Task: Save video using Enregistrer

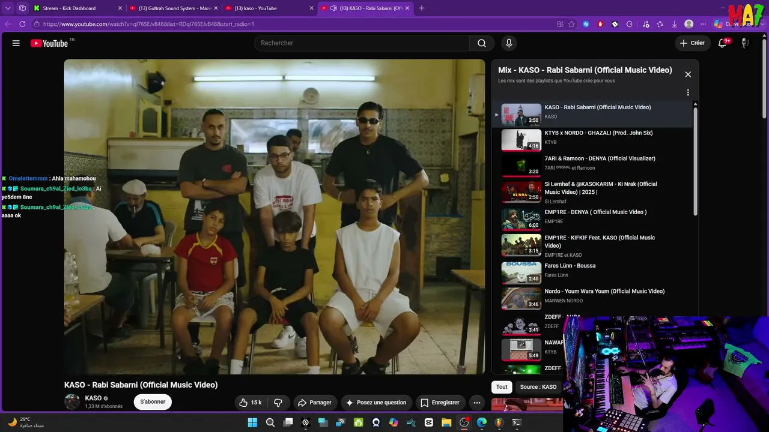Action: [x=440, y=403]
